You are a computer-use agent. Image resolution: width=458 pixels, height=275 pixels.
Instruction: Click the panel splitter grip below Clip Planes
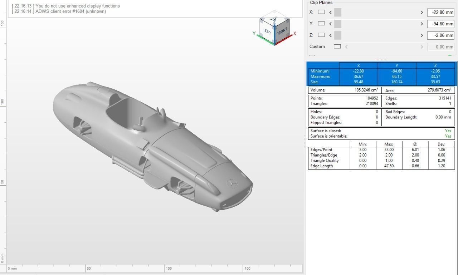[382, 60]
